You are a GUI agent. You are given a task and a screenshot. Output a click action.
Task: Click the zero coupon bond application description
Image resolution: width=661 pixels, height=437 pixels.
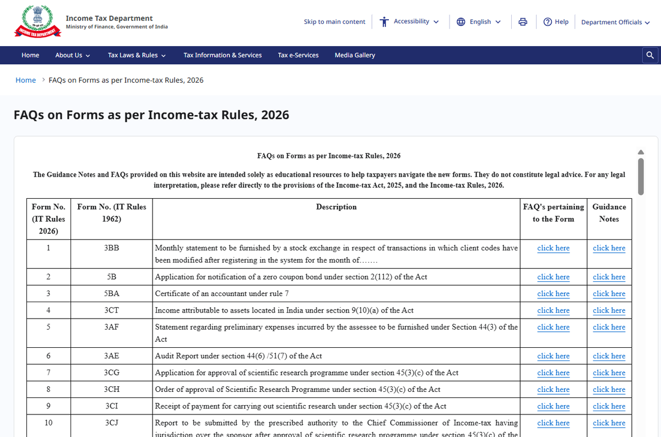point(291,277)
